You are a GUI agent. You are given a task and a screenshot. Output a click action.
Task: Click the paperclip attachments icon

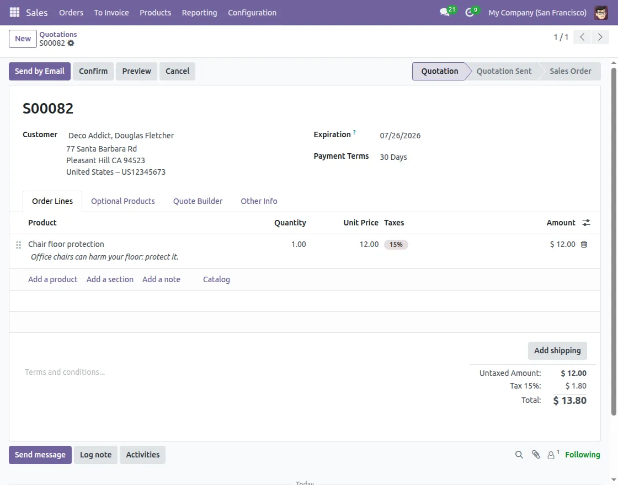[536, 455]
